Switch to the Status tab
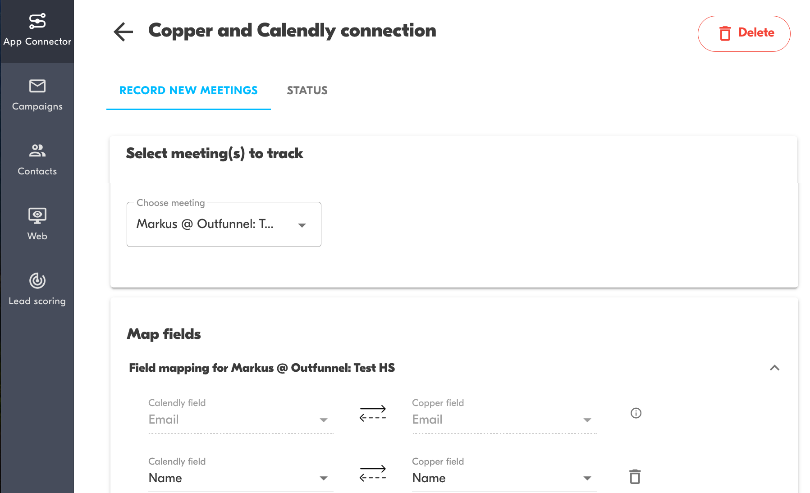 [307, 91]
